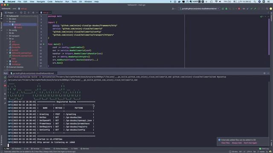
Task: Click the Event Log status bar button
Action: click(x=264, y=149)
